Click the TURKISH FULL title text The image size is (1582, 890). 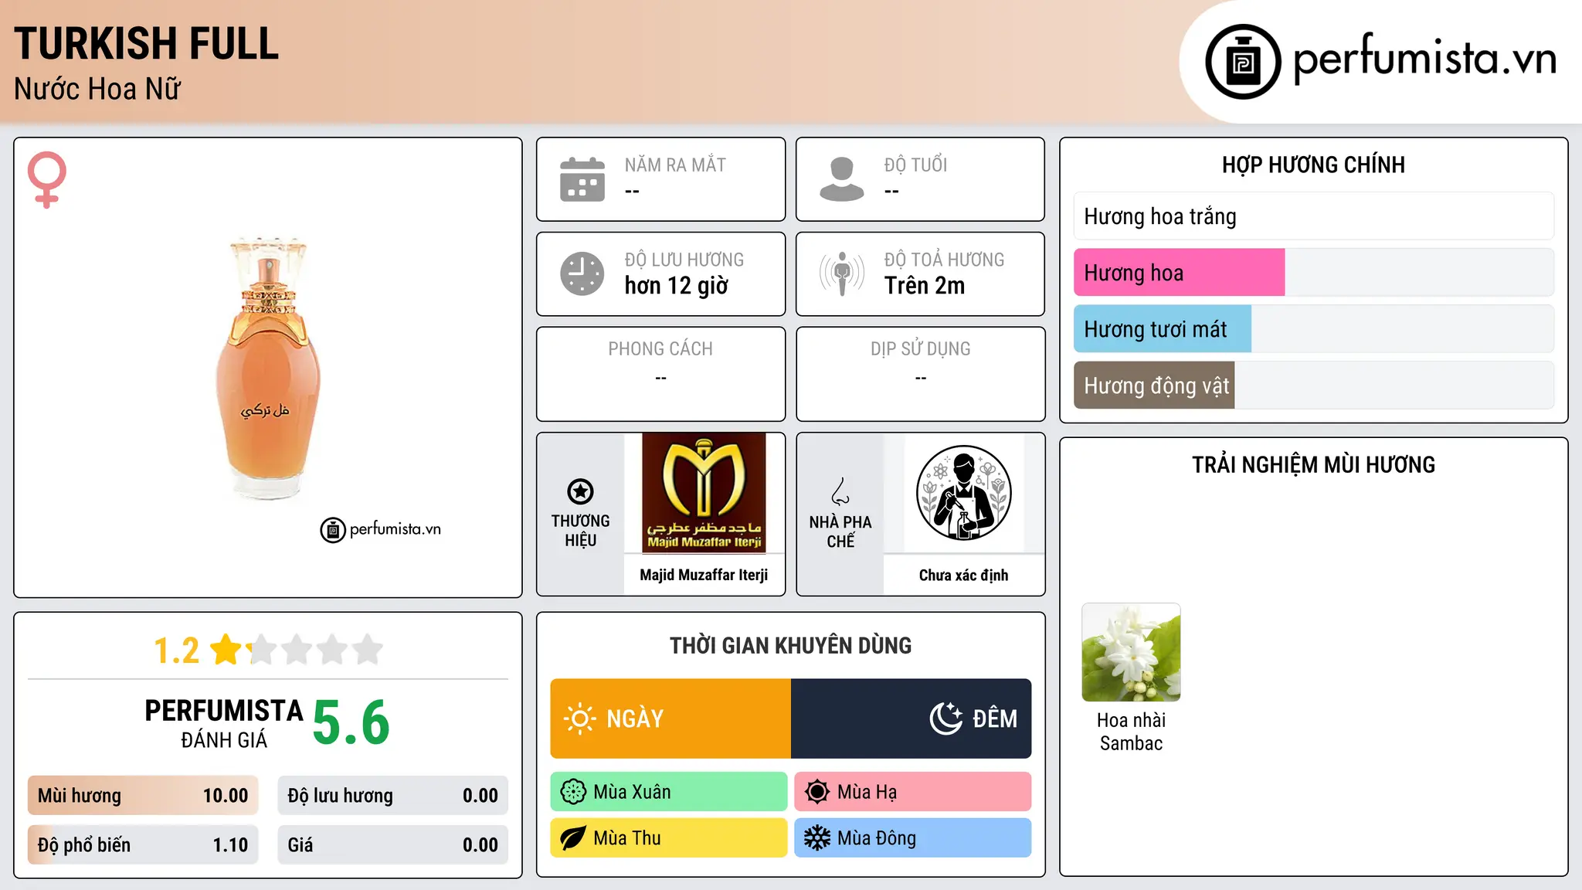click(147, 44)
